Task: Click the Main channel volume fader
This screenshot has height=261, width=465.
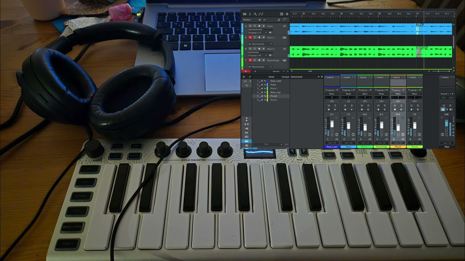Action: click(x=446, y=123)
